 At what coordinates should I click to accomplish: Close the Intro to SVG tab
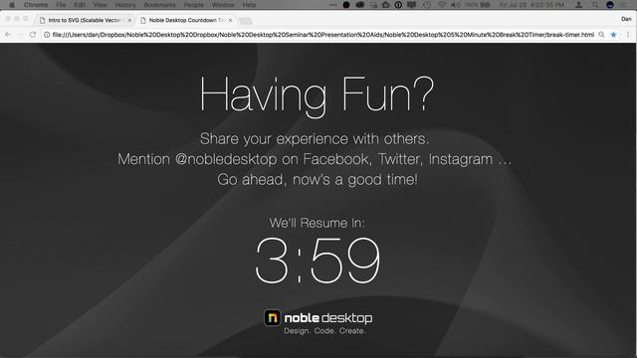129,20
